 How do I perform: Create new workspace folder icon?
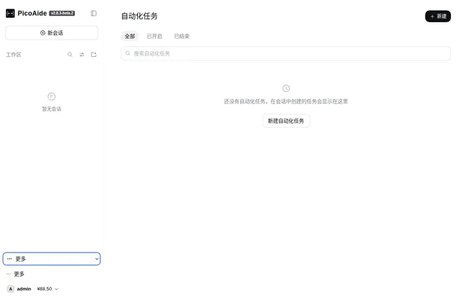coord(94,54)
